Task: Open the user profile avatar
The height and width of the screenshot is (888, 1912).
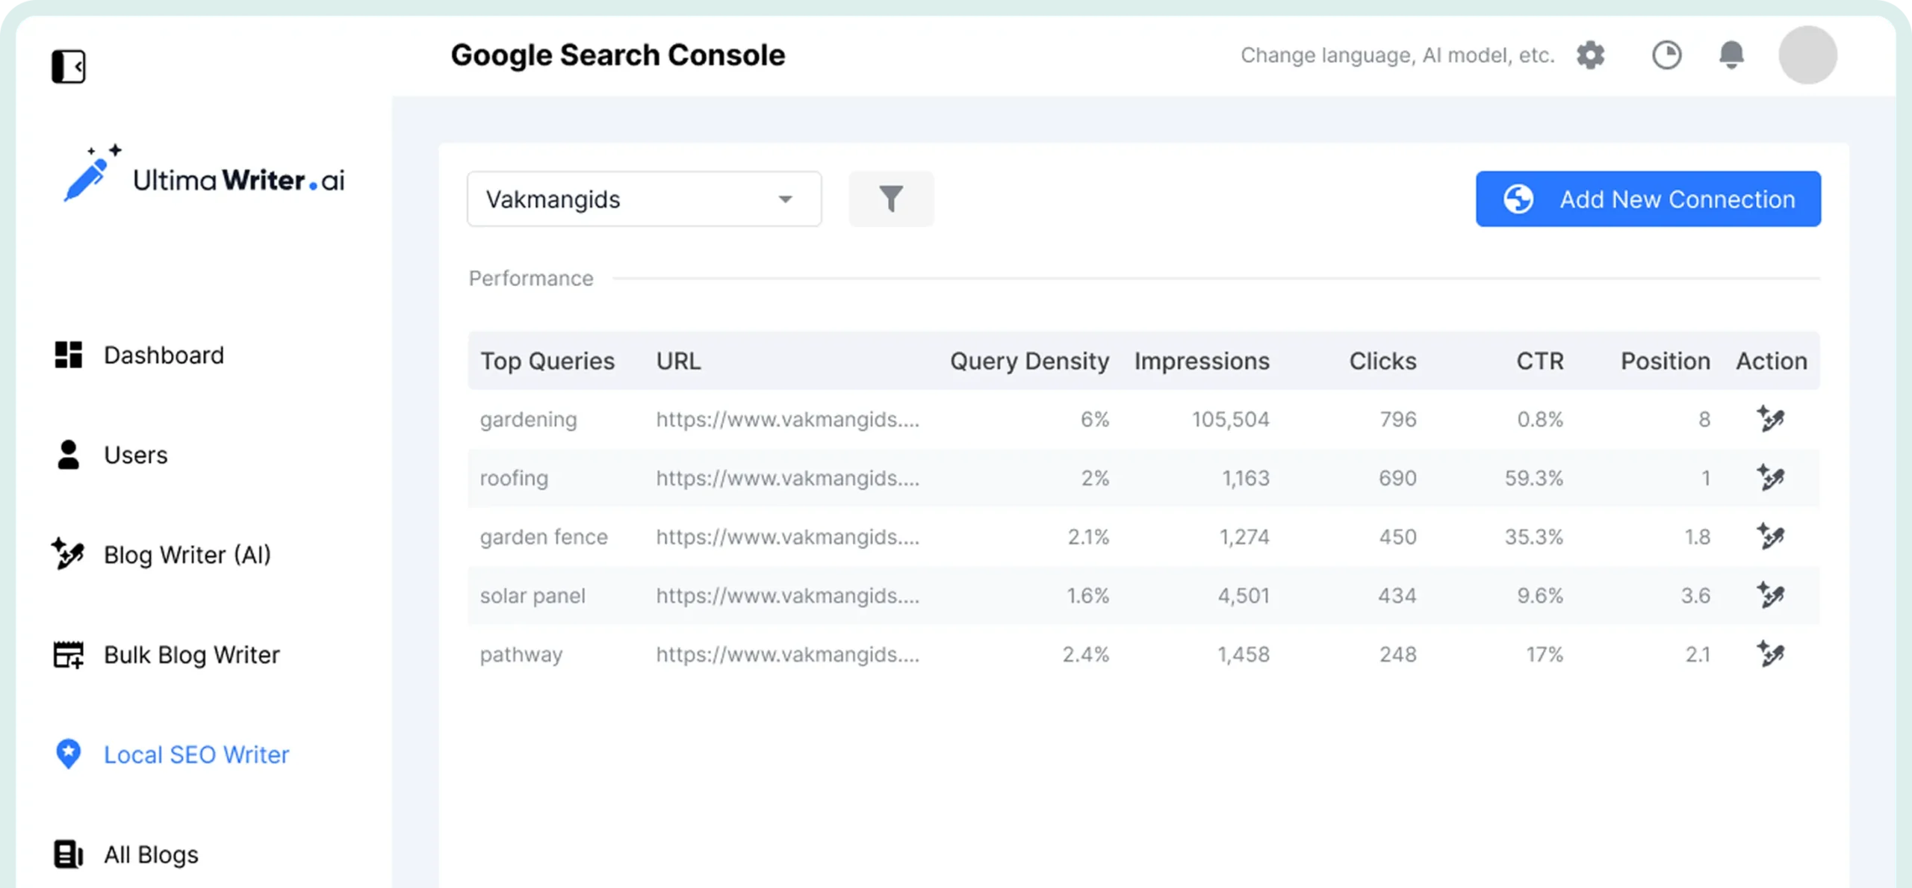Action: (1807, 55)
